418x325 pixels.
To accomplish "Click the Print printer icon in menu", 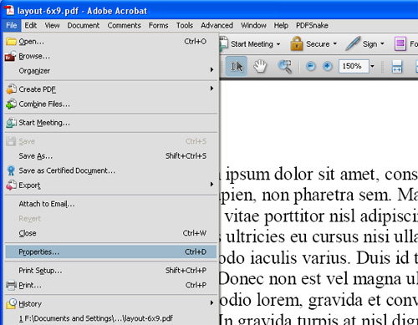I will coord(11,285).
